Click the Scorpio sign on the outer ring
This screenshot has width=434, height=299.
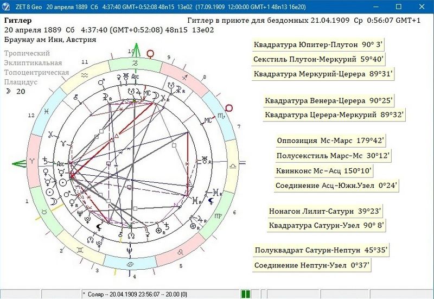click(222, 115)
